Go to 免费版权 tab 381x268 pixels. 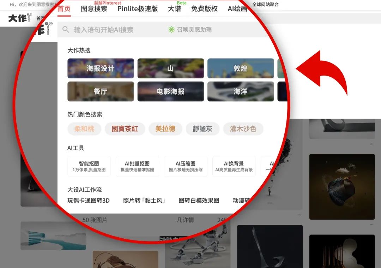[204, 9]
